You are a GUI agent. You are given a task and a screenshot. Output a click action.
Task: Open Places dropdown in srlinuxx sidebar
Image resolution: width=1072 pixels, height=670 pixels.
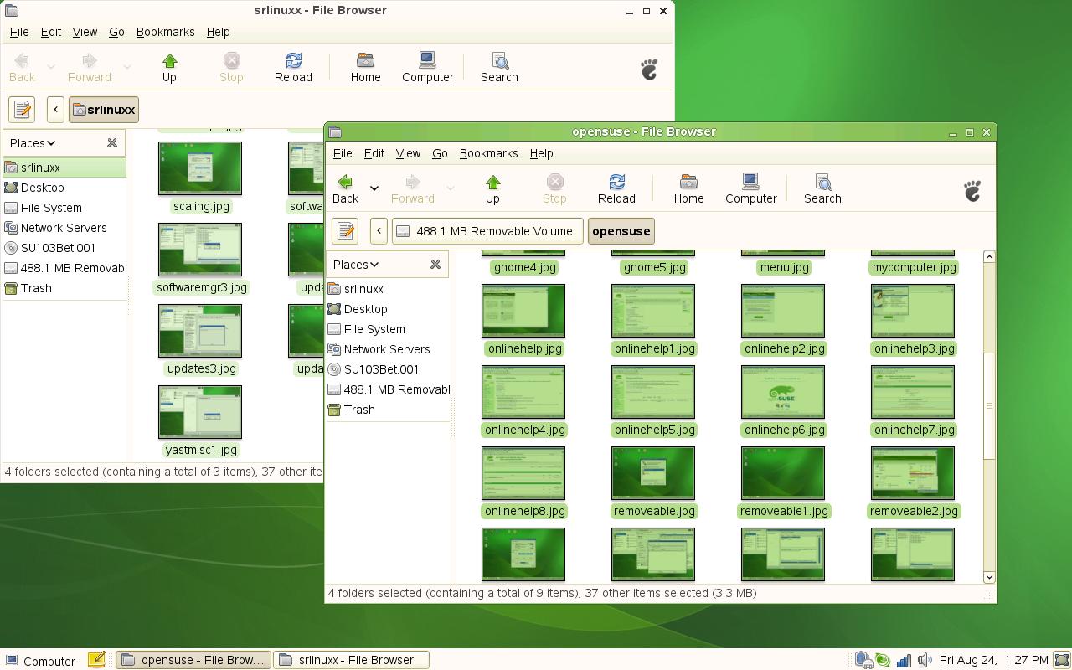[x=33, y=143]
